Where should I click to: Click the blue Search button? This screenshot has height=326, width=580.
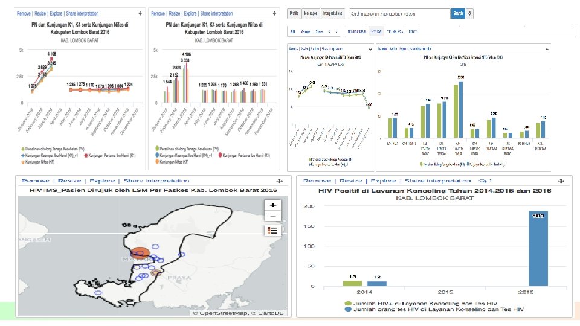(458, 14)
